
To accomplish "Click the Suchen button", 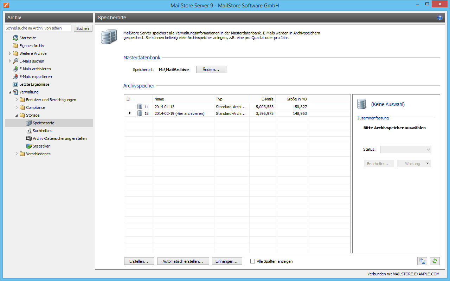I will tap(83, 28).
